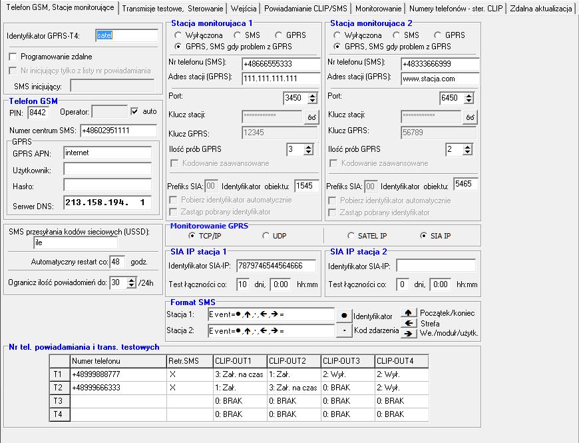Select T1 phone number +48999888777 cell

click(118, 374)
